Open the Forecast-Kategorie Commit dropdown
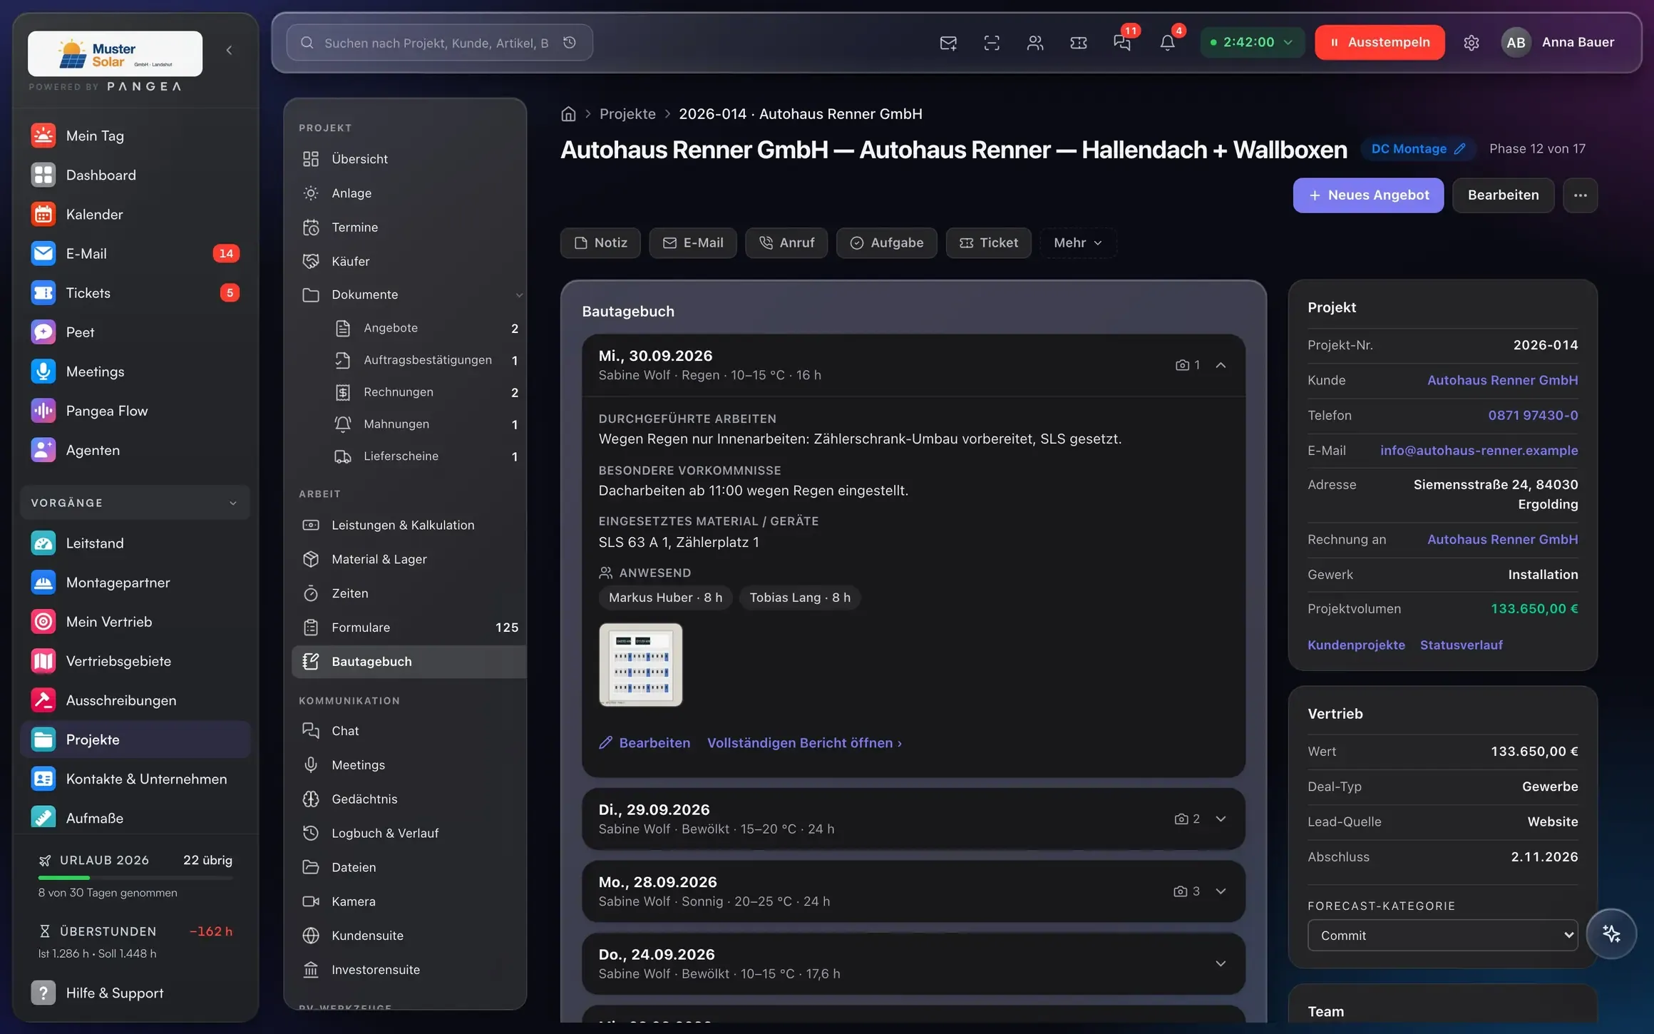Screen dimensions: 1654x1034 [x=1442, y=935]
